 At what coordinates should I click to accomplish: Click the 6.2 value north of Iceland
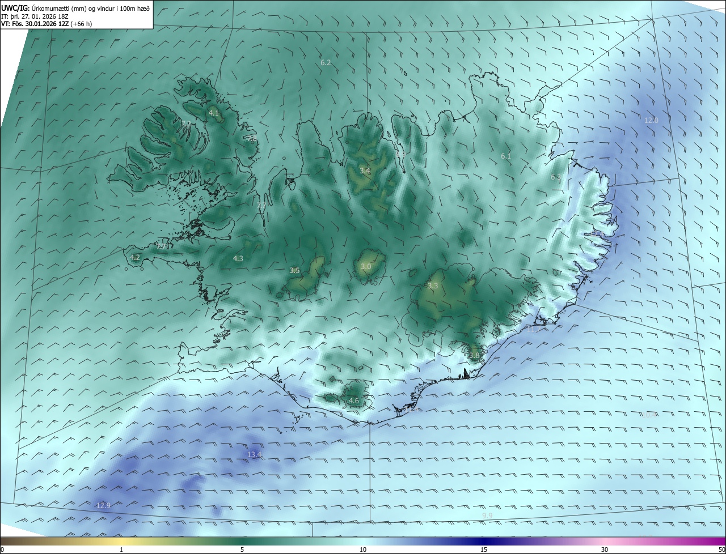(x=326, y=62)
